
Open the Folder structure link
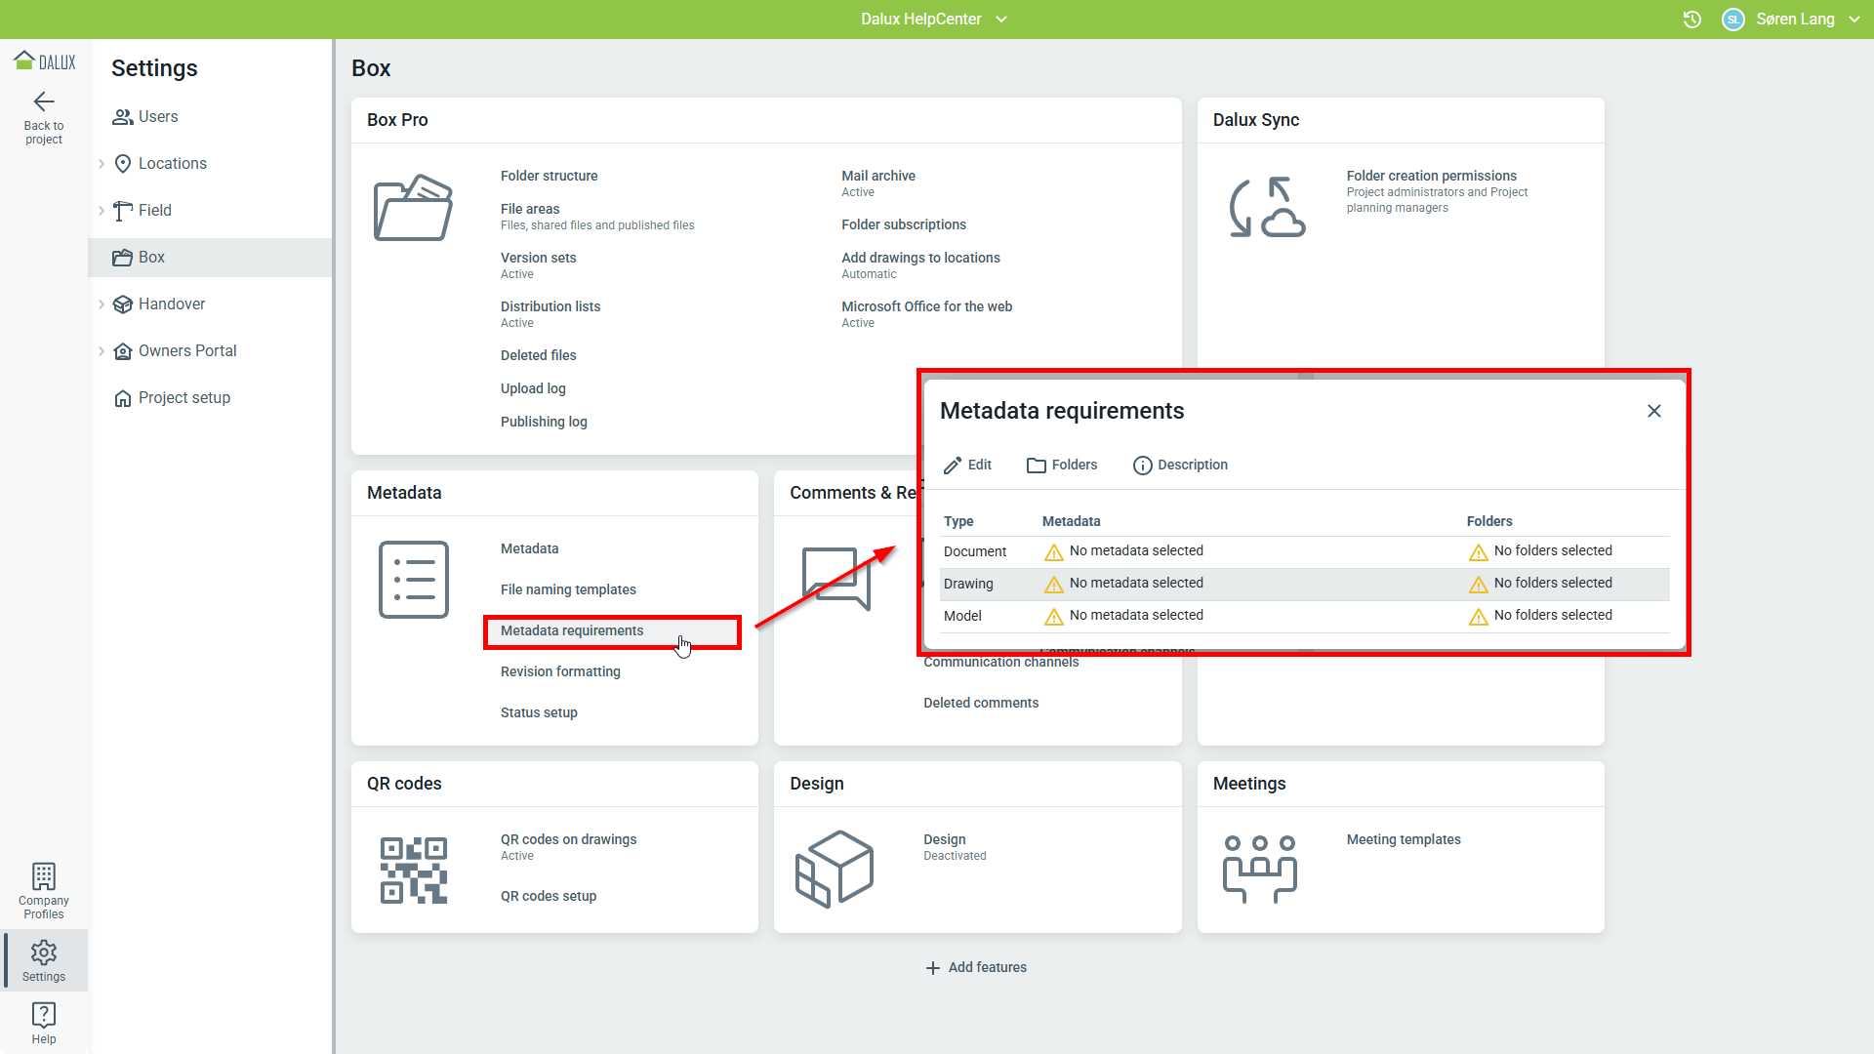coord(549,176)
